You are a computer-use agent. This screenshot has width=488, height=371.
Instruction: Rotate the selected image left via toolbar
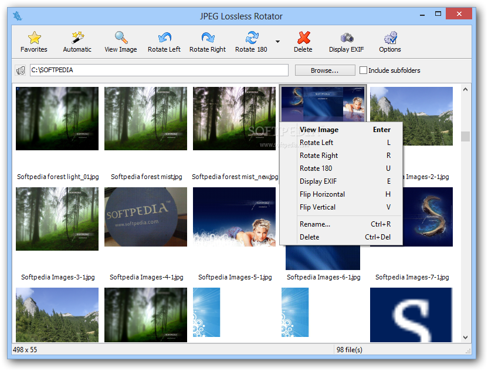coord(164,38)
